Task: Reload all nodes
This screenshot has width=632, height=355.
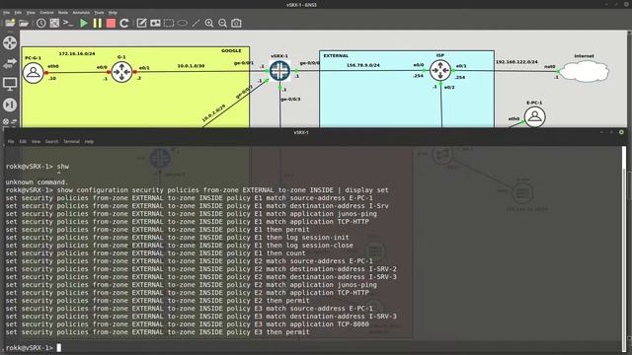Action: pyautogui.click(x=124, y=23)
